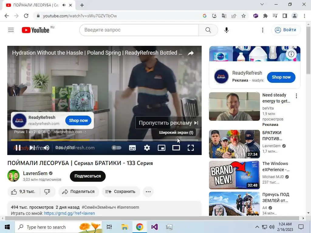The width and height of the screenshot is (311, 233).
Task: Skip the ad via Пропустить рекламу
Action: [168, 123]
